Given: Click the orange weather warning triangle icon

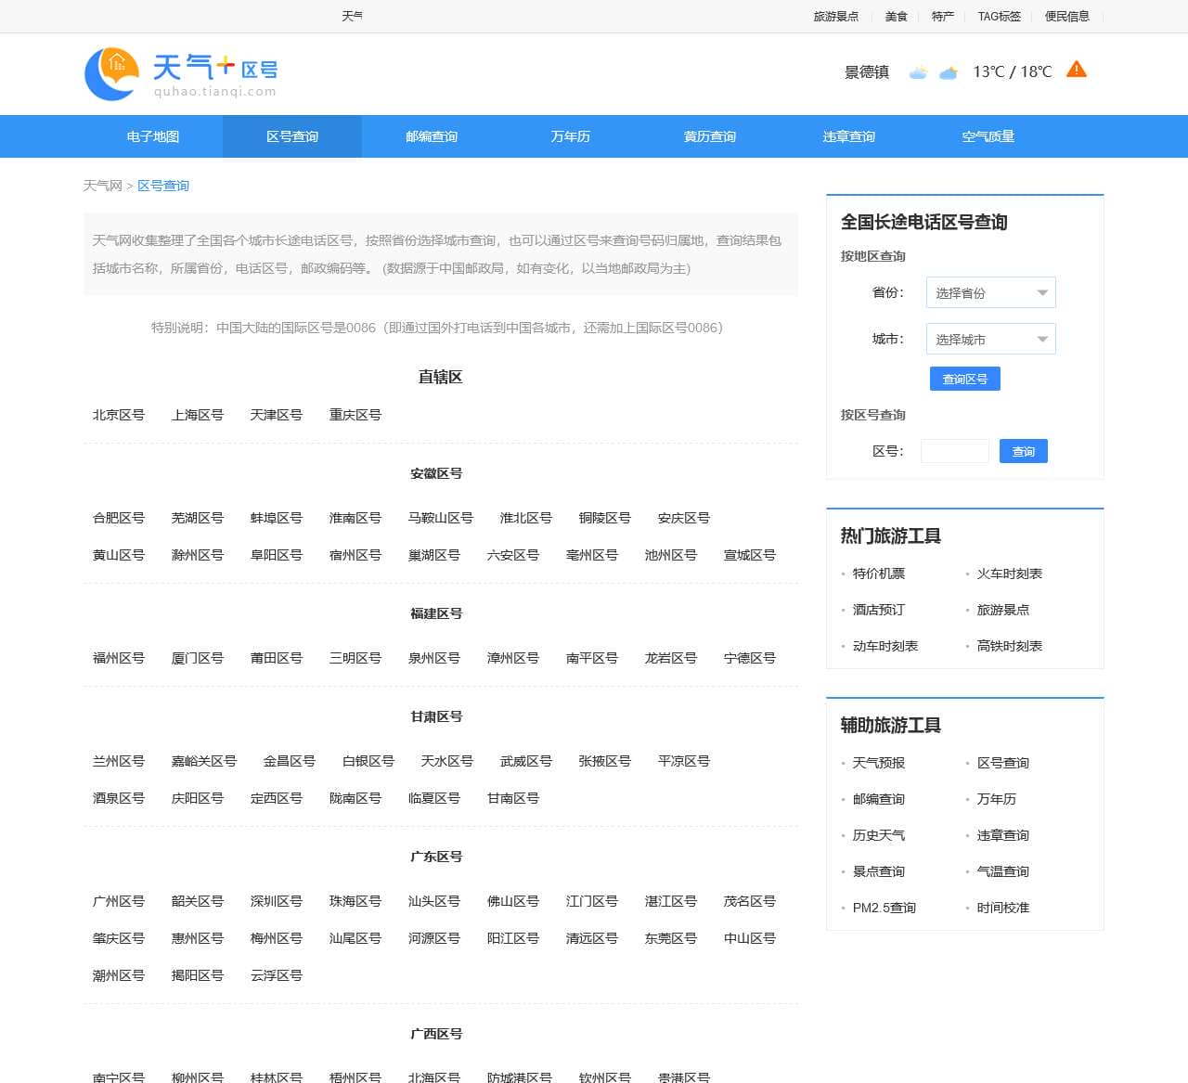Looking at the screenshot, I should pyautogui.click(x=1077, y=71).
